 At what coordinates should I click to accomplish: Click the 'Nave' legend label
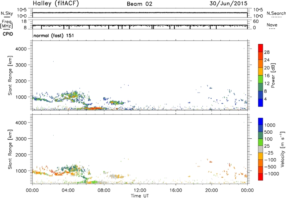tap(272, 25)
